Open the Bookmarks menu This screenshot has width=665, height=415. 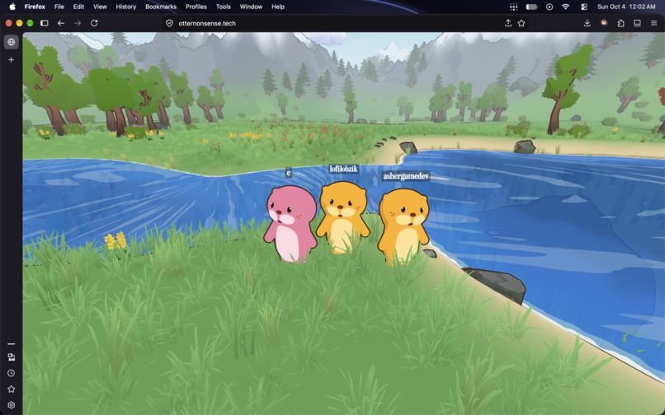pos(161,7)
